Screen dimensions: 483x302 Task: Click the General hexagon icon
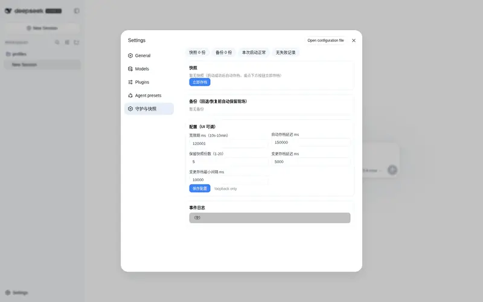(x=130, y=56)
